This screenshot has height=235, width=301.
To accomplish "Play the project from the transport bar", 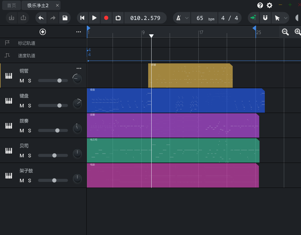I will click(x=94, y=18).
